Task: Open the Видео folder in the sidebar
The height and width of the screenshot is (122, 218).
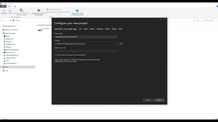Action: click(8, 36)
